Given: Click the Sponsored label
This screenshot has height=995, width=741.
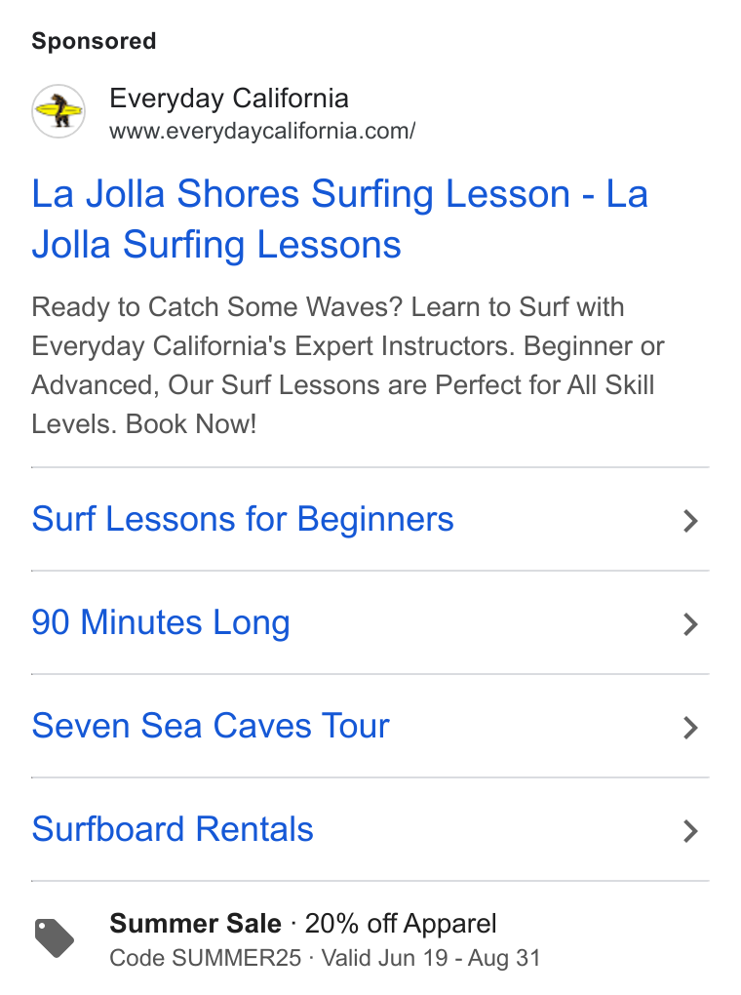Looking at the screenshot, I should pyautogui.click(x=94, y=41).
